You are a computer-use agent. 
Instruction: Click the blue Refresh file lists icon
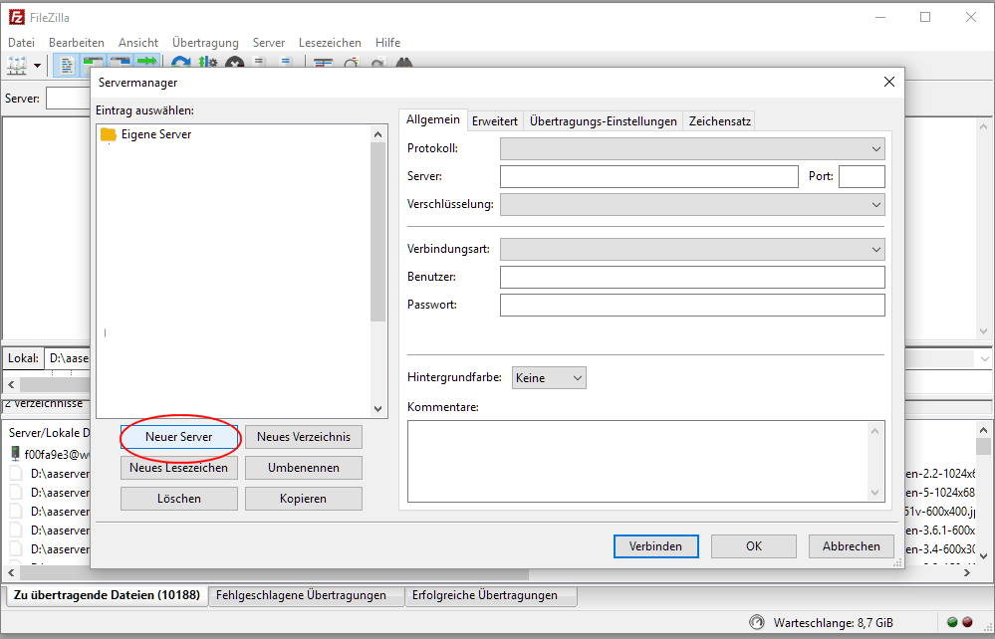pyautogui.click(x=181, y=64)
